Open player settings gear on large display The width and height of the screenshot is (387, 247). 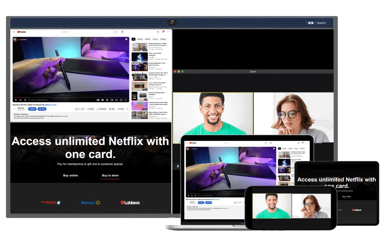click(x=107, y=100)
